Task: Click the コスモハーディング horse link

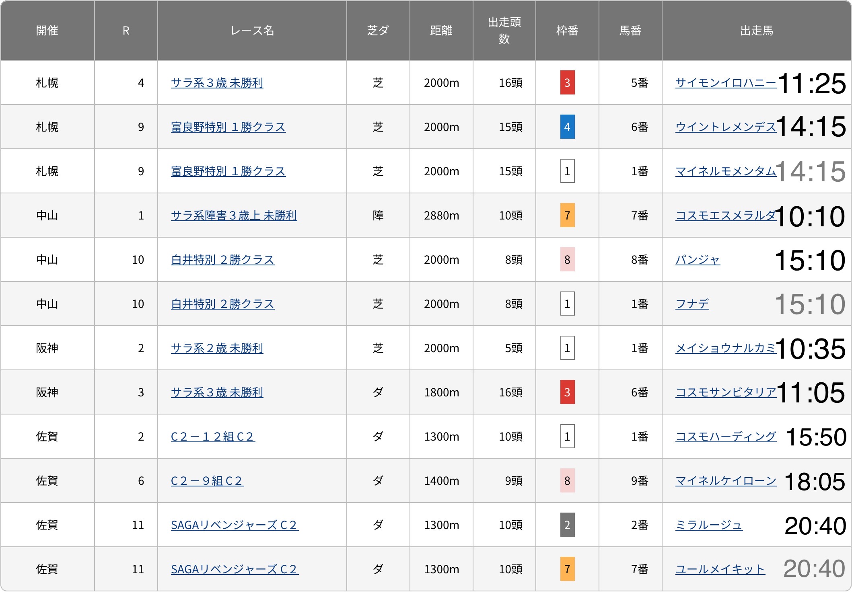Action: [725, 437]
